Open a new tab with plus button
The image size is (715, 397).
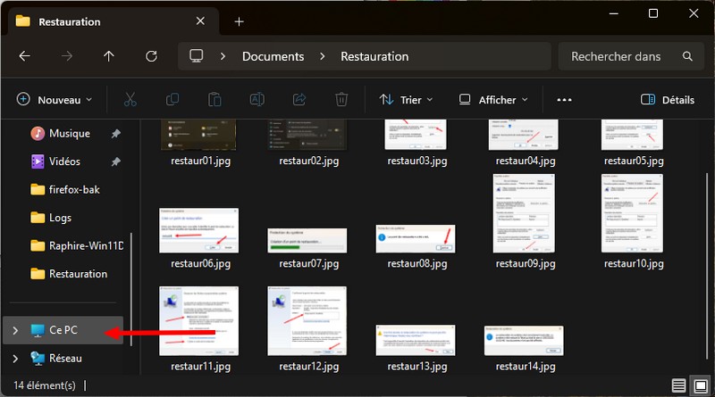point(239,21)
